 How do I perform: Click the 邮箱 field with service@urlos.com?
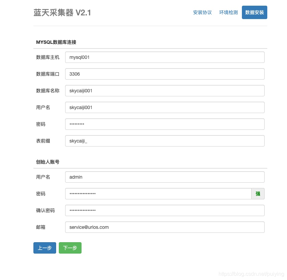pyautogui.click(x=165, y=227)
